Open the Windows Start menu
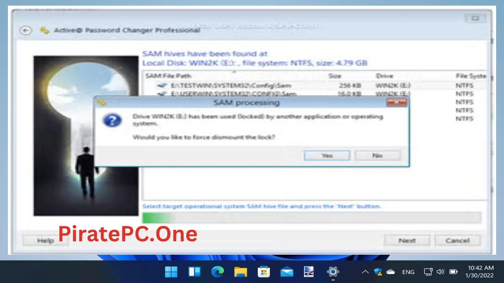Image resolution: width=504 pixels, height=283 pixels. 171,272
